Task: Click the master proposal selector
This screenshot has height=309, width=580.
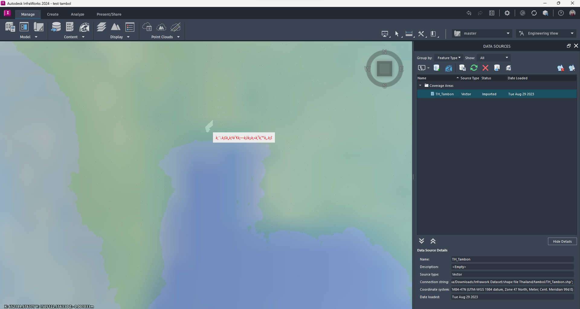Action: point(482,33)
